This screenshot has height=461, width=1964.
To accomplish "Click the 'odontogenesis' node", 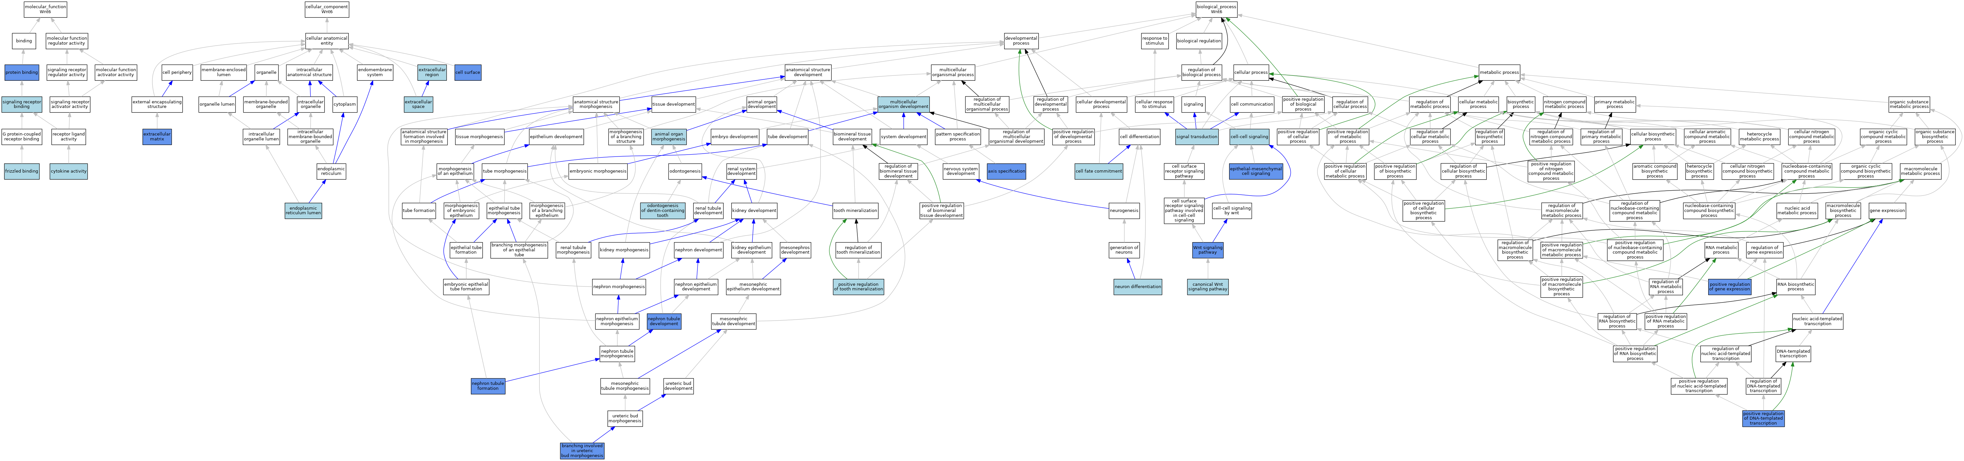I will [x=685, y=172].
